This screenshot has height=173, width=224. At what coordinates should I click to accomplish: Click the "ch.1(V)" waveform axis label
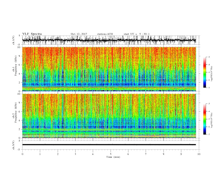[x=14, y=40]
